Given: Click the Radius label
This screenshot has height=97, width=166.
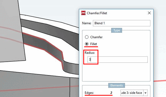Looking at the screenshot, I should pos(90,53).
